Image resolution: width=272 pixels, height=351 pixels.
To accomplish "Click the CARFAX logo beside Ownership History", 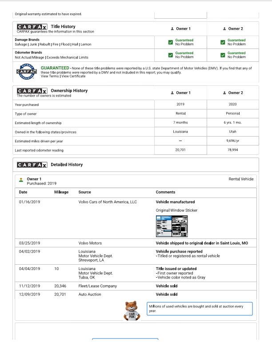I will [x=32, y=91].
